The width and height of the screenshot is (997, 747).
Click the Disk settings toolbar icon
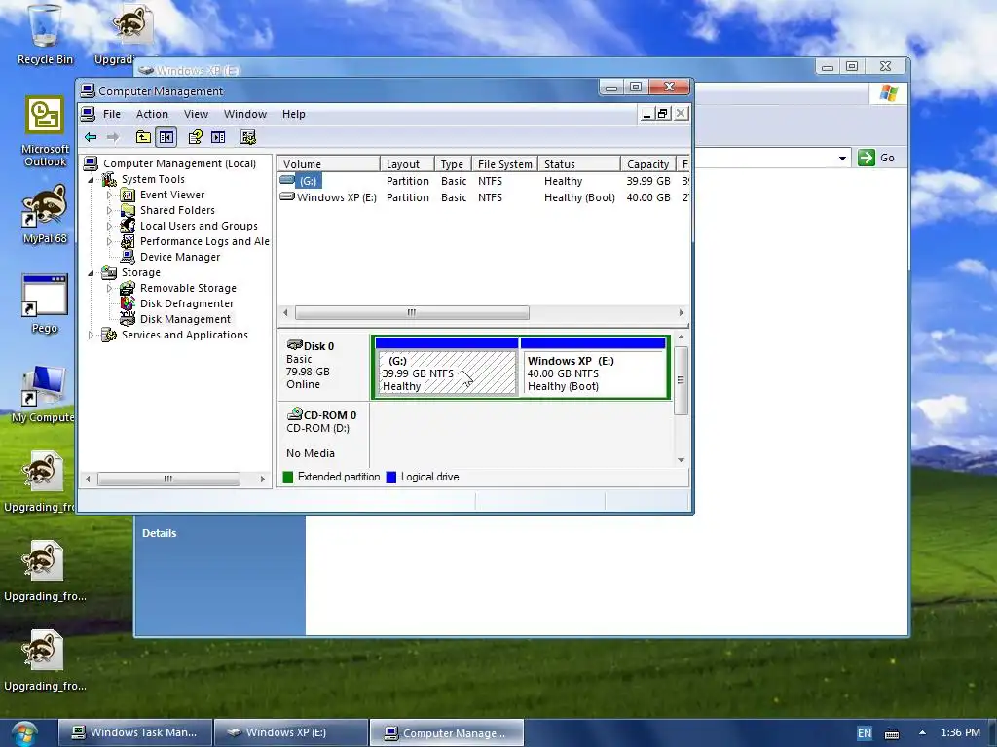tap(248, 137)
